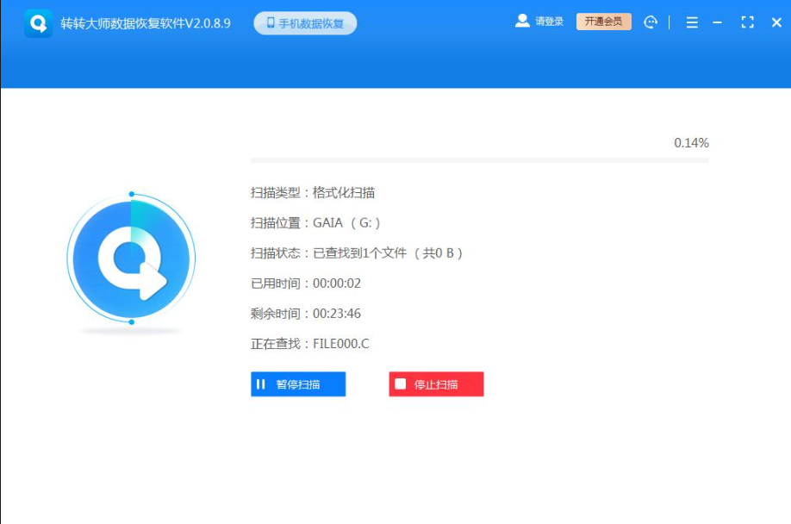Click 扫描类型：格式化扫描 text

313,193
